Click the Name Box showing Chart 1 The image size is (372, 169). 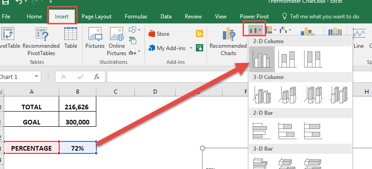(x=17, y=77)
